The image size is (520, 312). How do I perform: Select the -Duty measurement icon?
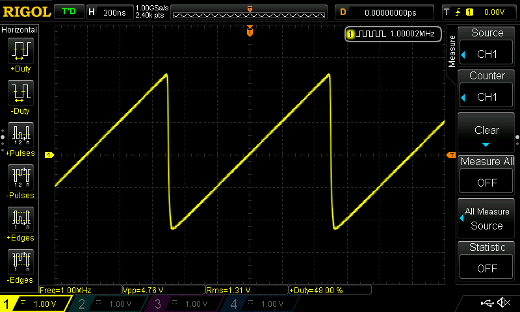click(20, 94)
